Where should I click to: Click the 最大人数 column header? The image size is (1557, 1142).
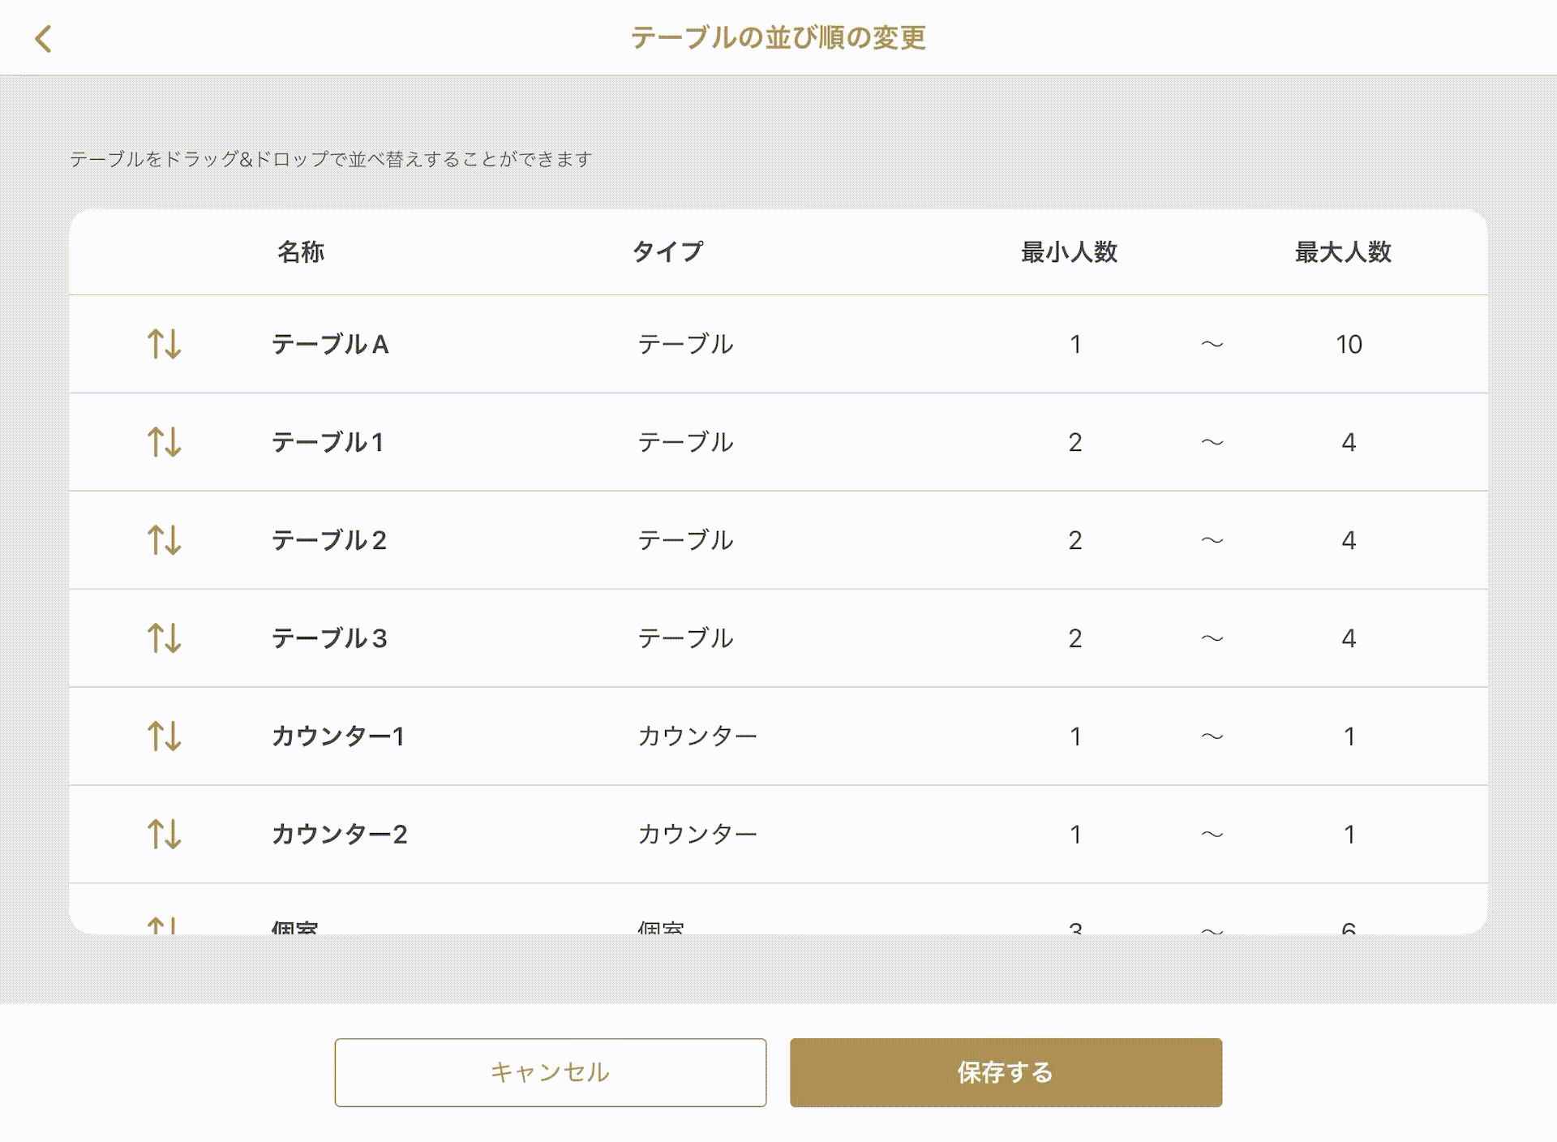[x=1344, y=252]
